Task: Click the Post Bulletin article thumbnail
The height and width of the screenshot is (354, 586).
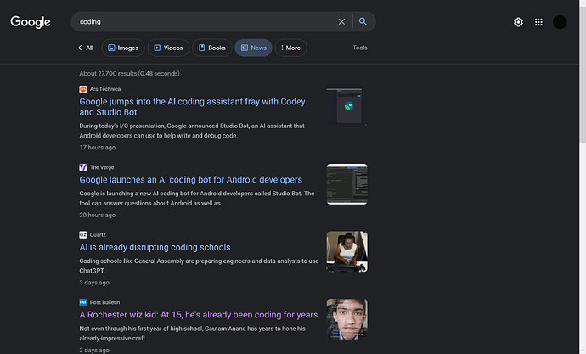Action: pos(347,319)
